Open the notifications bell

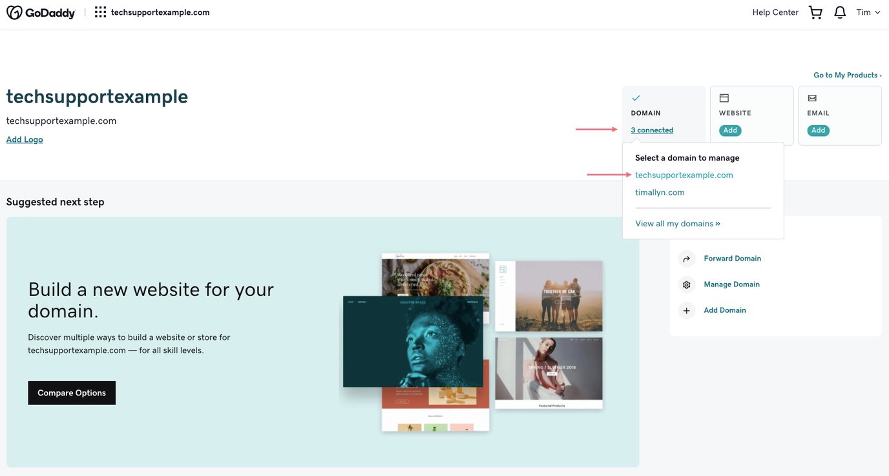tap(840, 12)
